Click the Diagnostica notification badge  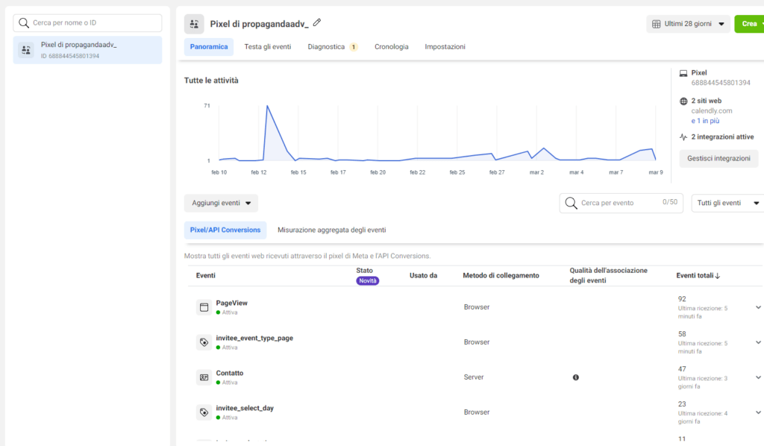[353, 47]
